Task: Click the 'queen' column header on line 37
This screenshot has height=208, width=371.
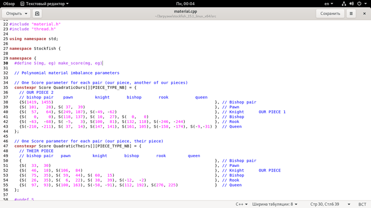Action: (x=201, y=97)
